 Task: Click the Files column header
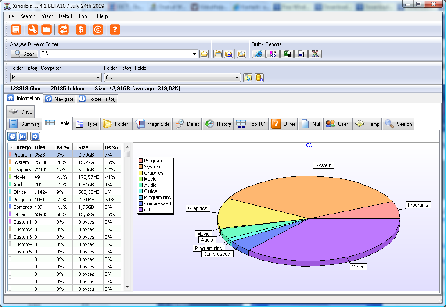click(43, 147)
